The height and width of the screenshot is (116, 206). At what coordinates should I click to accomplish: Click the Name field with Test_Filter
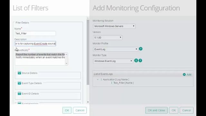tap(35, 34)
